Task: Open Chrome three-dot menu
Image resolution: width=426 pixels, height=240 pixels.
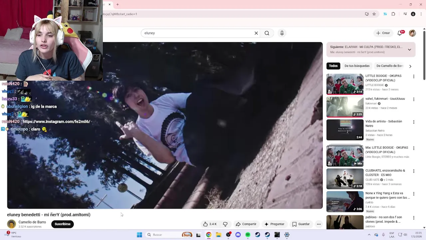Action: click(x=421, y=14)
